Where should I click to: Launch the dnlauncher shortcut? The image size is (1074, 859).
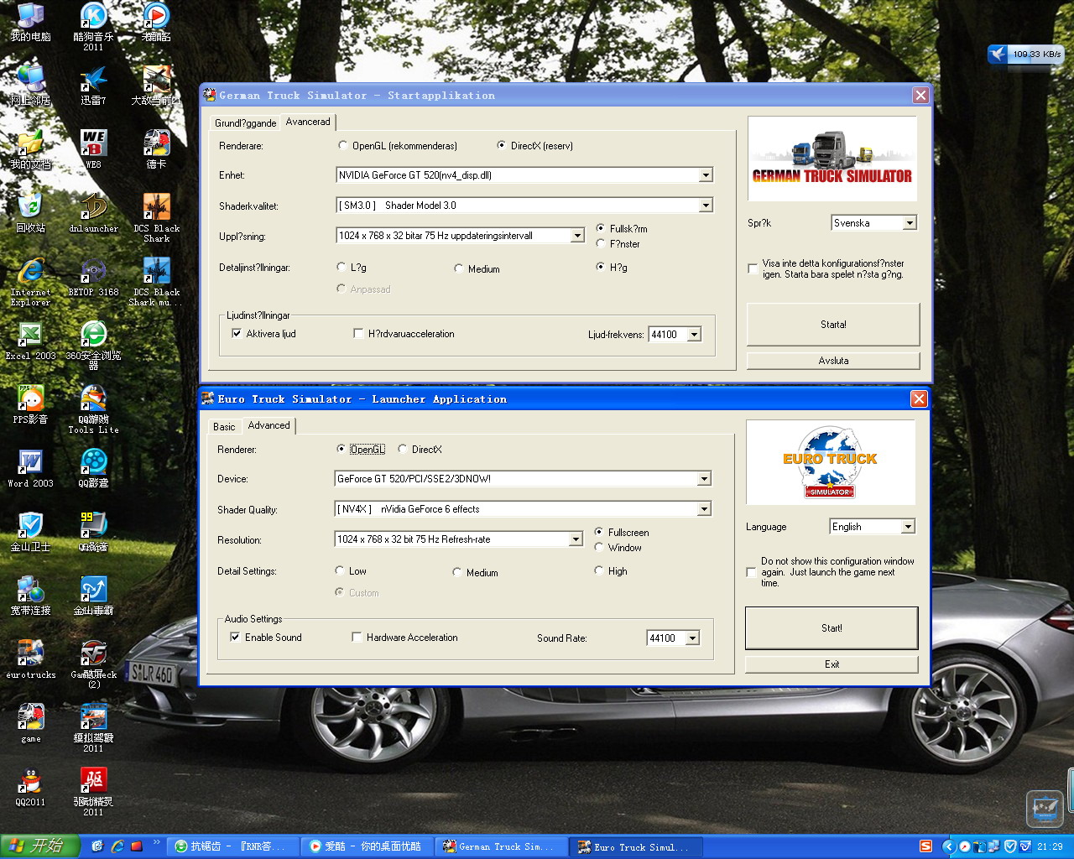click(x=93, y=214)
